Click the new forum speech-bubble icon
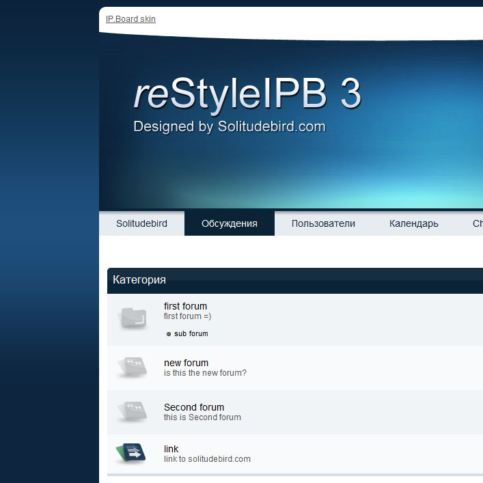This screenshot has height=483, width=483. (133, 367)
